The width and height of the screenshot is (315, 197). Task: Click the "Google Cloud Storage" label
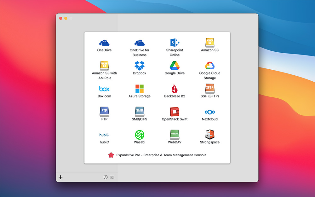[x=210, y=75]
